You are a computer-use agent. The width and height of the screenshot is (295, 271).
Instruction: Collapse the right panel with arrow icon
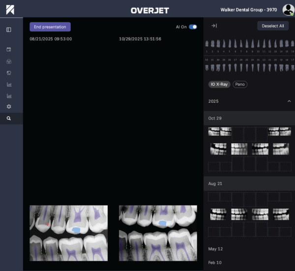(x=214, y=26)
